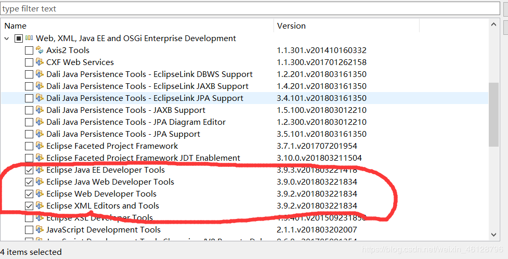Click the EclipseLink JPA Support feature icon
This screenshot has width=508, height=259.
pyautogui.click(x=40, y=98)
